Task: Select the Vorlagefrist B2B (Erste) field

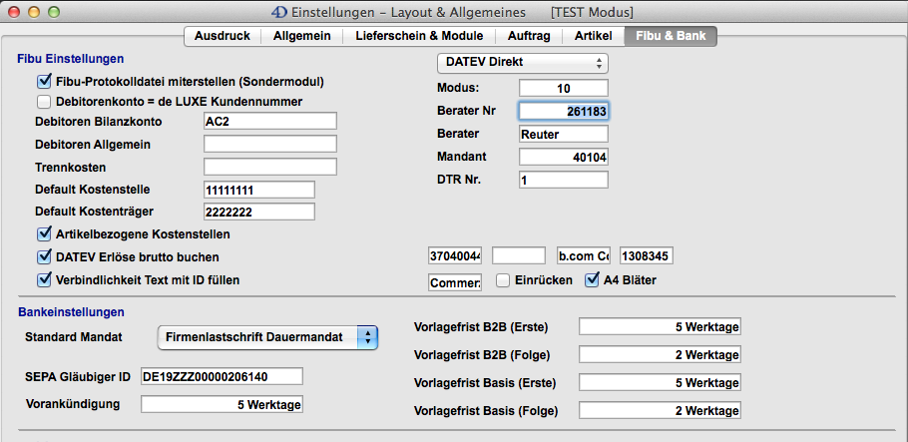Action: (660, 327)
